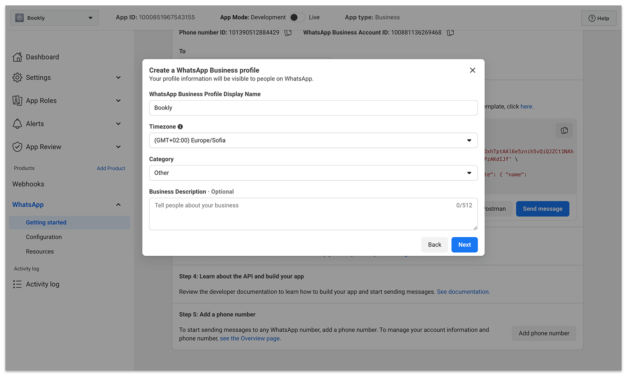Screen dimensions: 627x376
Task: Open Dashboard in the sidebar
Action: pyautogui.click(x=42, y=57)
